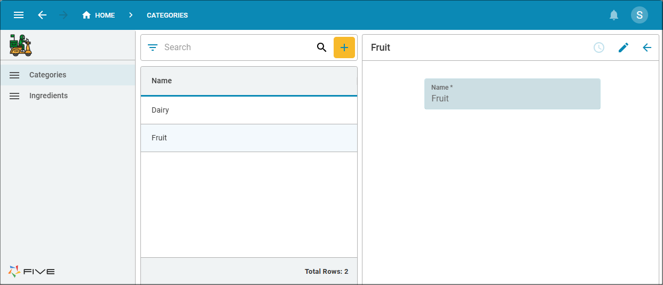Add a new category with the plus button
This screenshot has height=285, width=663.
point(344,47)
